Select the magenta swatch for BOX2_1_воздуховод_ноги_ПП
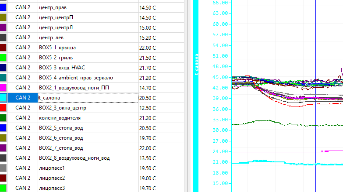This screenshot has height=192, width=343. click(x=4, y=88)
